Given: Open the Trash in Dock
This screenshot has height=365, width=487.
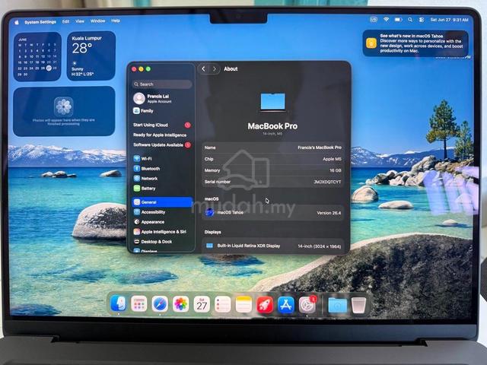Looking at the screenshot, I should click(x=358, y=306).
